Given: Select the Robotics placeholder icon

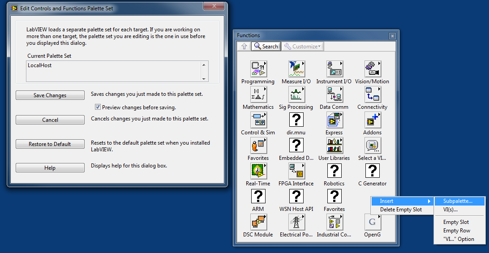Looking at the screenshot, I should 335,171.
